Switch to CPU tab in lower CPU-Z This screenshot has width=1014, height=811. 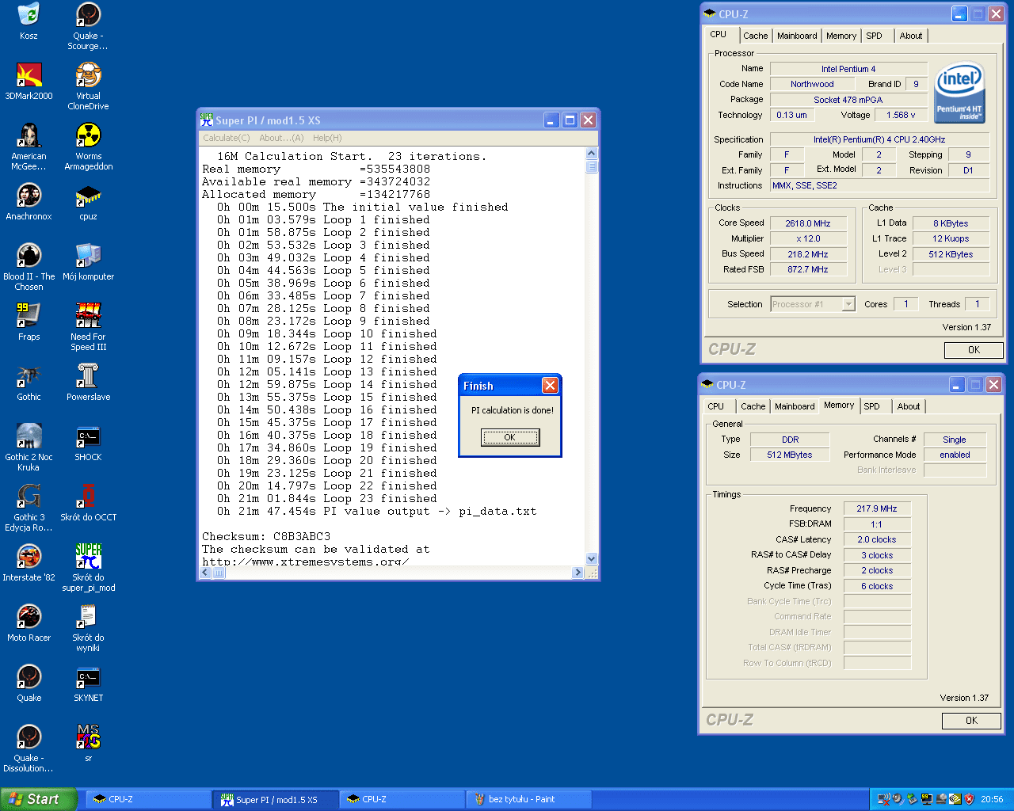coord(715,406)
